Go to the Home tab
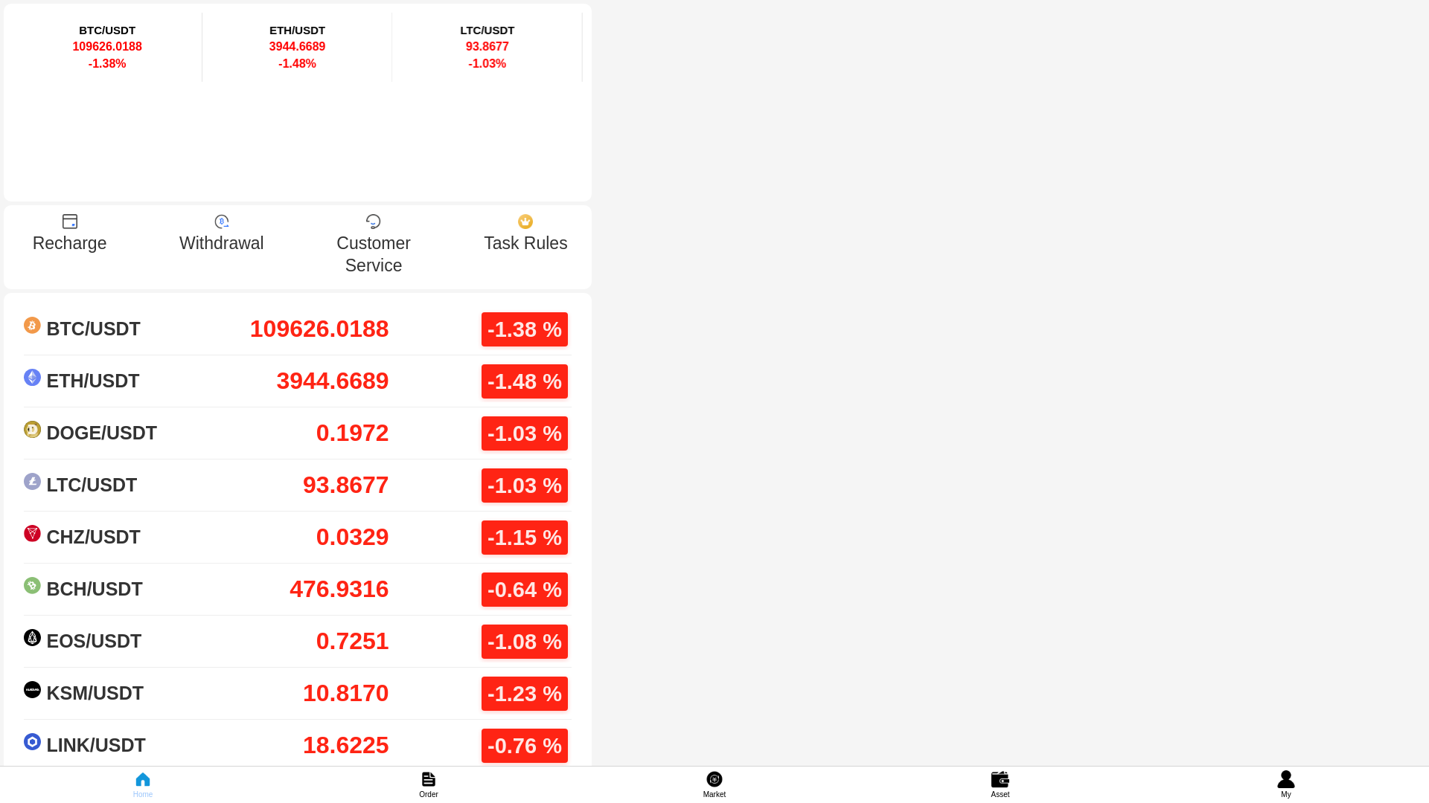This screenshot has width=1429, height=803. pyautogui.click(x=143, y=784)
